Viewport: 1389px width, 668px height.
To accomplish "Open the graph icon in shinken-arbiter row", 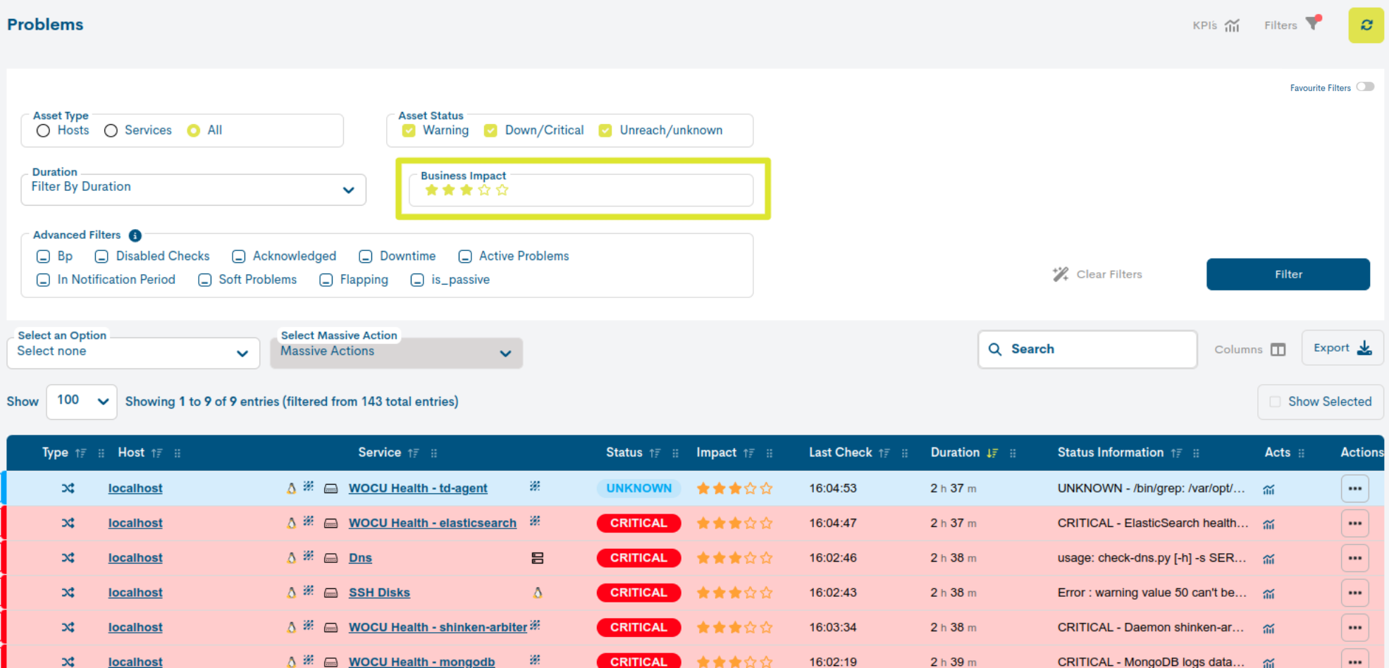I will pyautogui.click(x=1268, y=628).
